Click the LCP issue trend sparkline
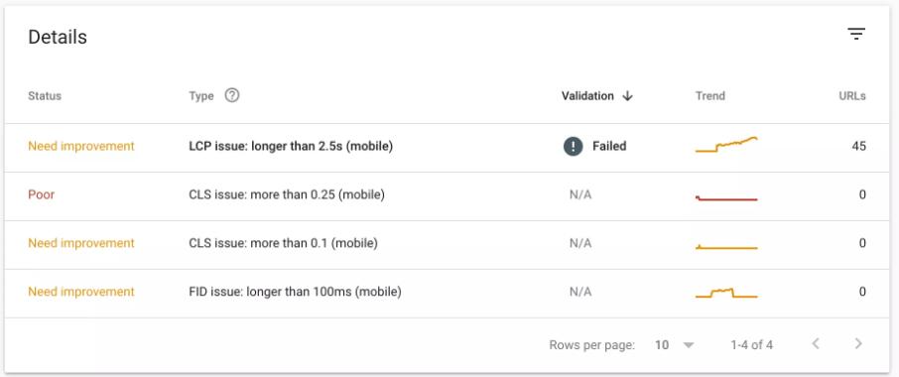This screenshot has height=377, width=899. 726,145
